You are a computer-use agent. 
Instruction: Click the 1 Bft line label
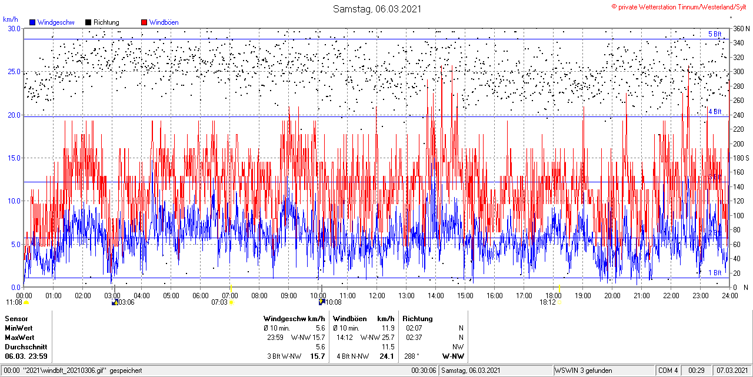tap(715, 273)
